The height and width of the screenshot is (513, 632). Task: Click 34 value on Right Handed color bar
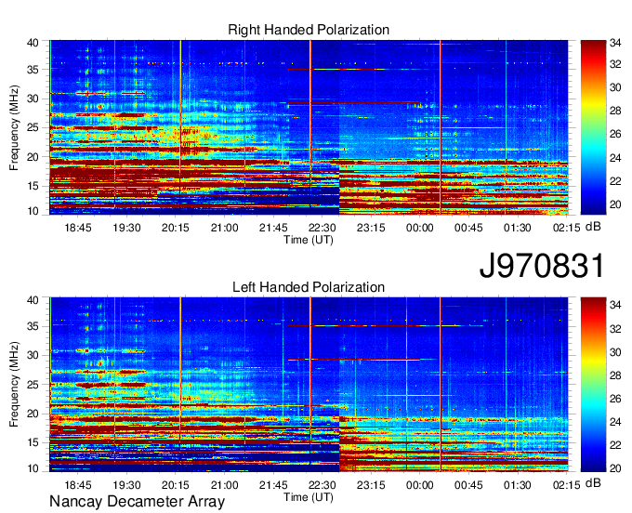pyautogui.click(x=615, y=43)
